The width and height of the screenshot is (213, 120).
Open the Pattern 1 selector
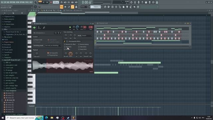tap(96, 7)
